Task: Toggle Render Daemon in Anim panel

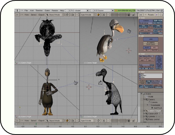Action: (151, 44)
